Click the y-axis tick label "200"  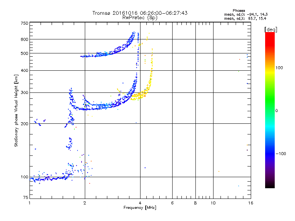pos(24,124)
